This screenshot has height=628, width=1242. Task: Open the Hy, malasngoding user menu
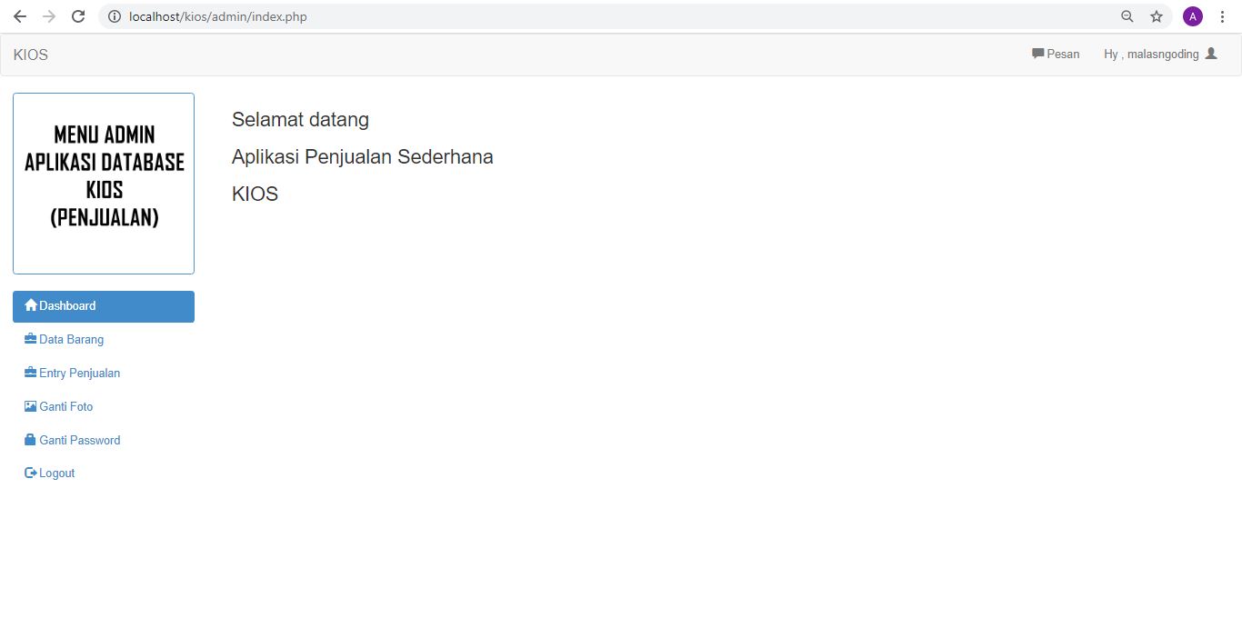1151,55
